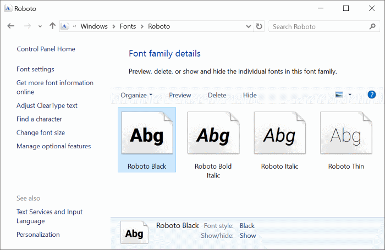Click the Roboto window title bar icon
The image size is (385, 250).
(x=8, y=8)
